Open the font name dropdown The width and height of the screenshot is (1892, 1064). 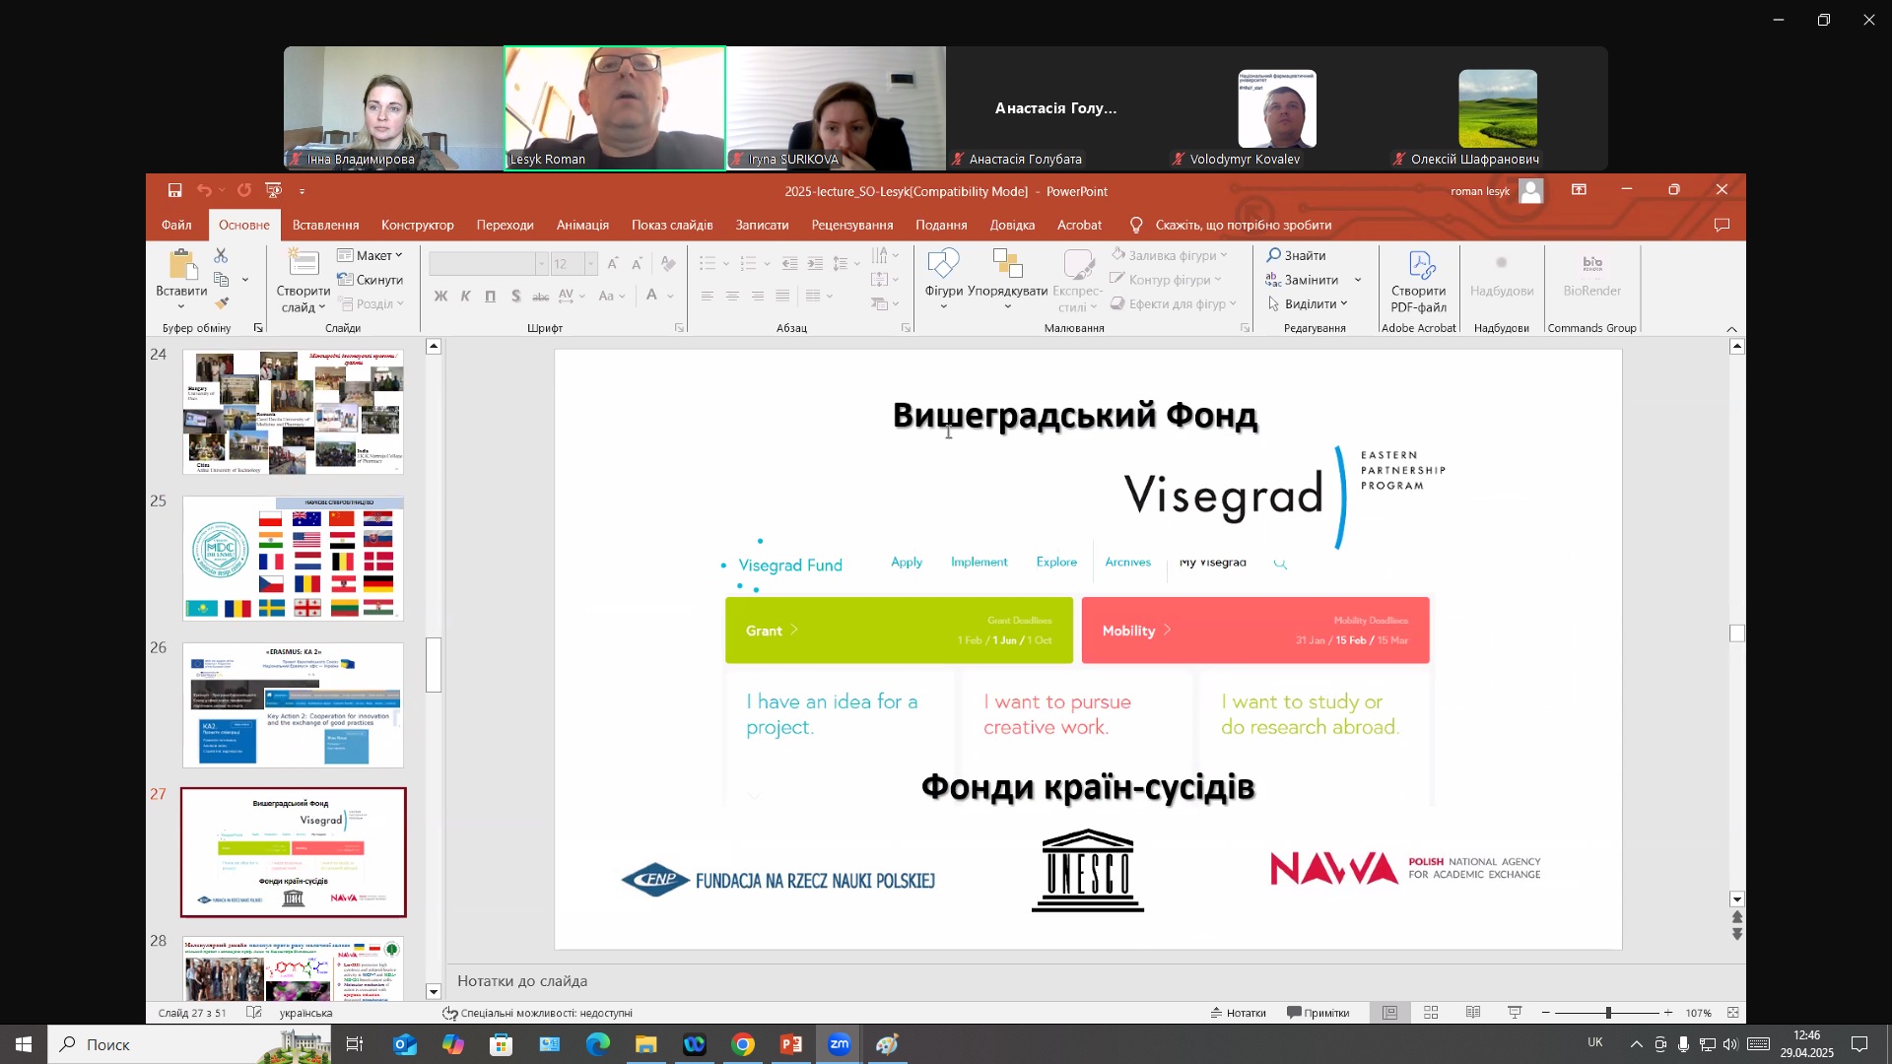point(541,263)
